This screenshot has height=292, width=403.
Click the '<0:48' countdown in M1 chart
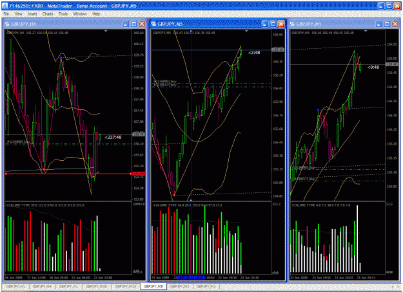point(373,67)
